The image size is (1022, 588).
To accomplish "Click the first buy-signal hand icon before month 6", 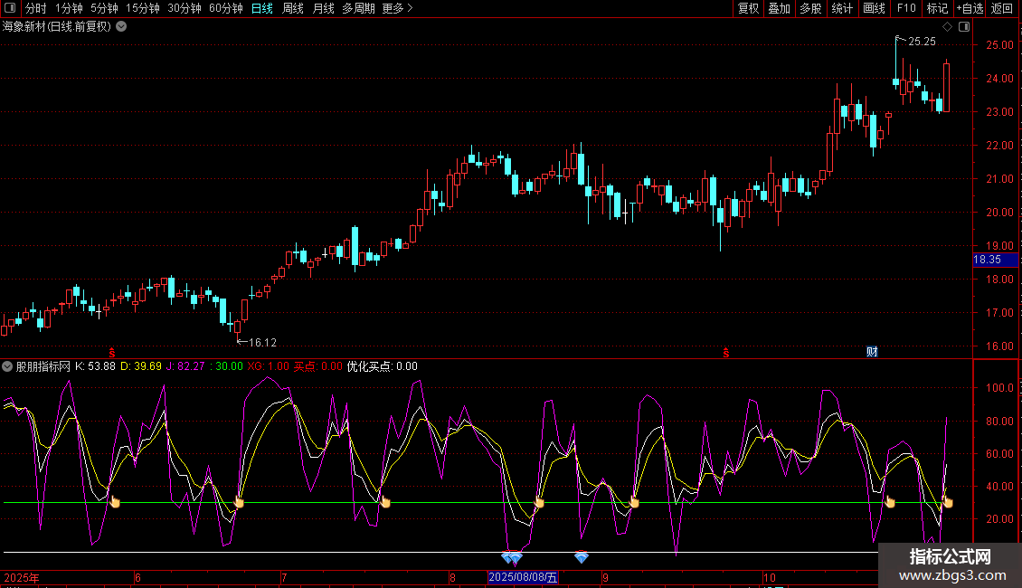I will pos(115,501).
